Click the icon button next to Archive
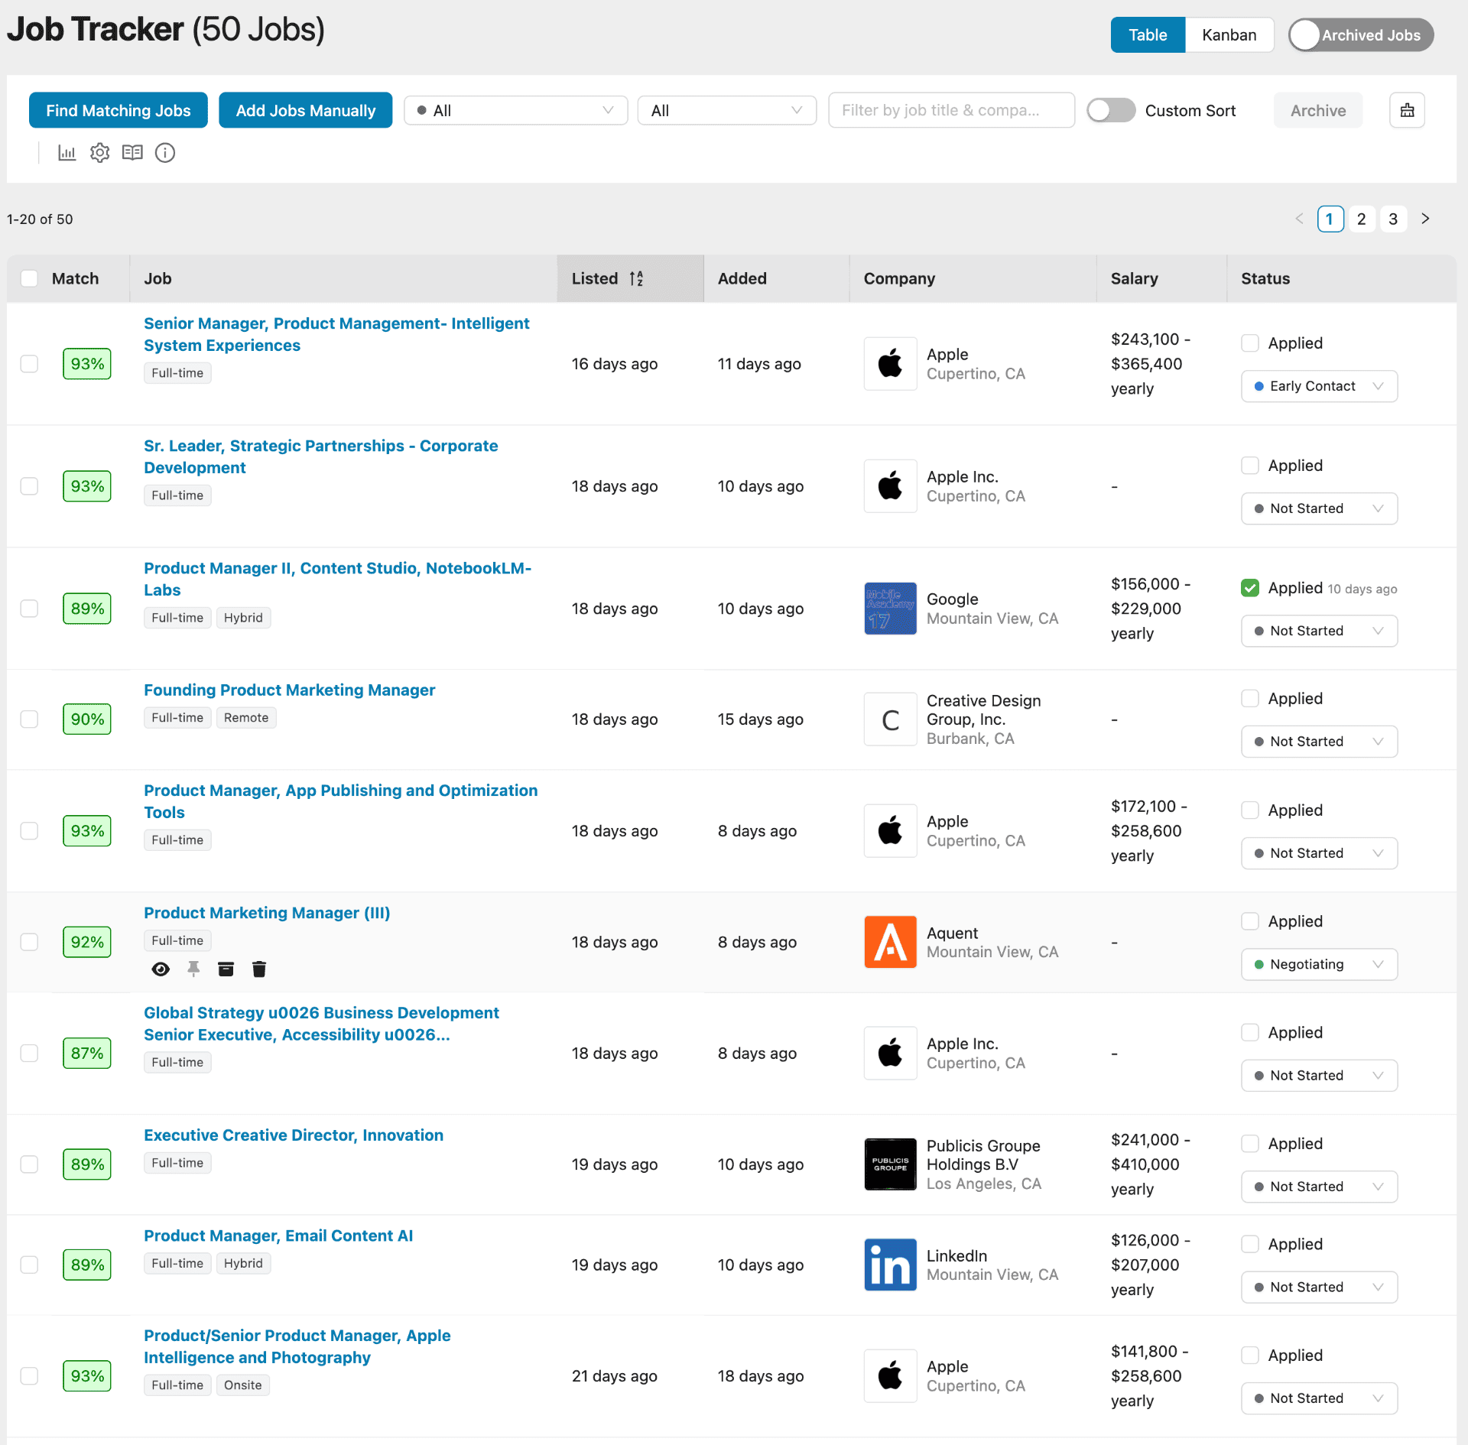1468x1445 pixels. (1407, 110)
